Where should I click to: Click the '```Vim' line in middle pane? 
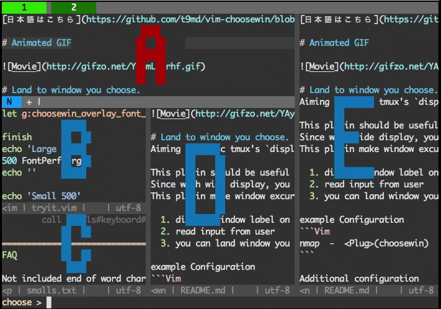coord(166,279)
